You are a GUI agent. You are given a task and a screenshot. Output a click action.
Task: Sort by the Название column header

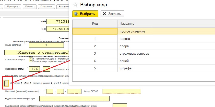166,24
